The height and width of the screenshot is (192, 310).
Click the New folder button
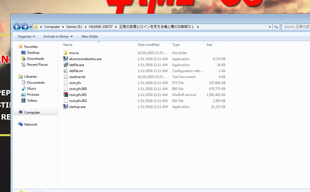click(90, 36)
